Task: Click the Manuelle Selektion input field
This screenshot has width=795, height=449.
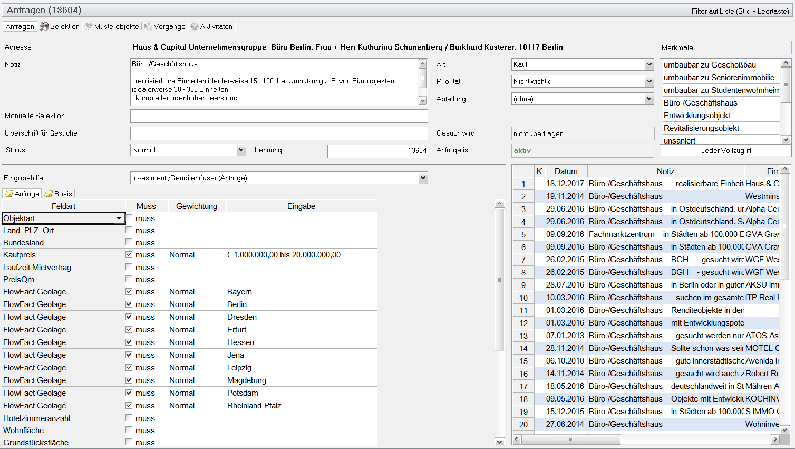Action: [279, 116]
